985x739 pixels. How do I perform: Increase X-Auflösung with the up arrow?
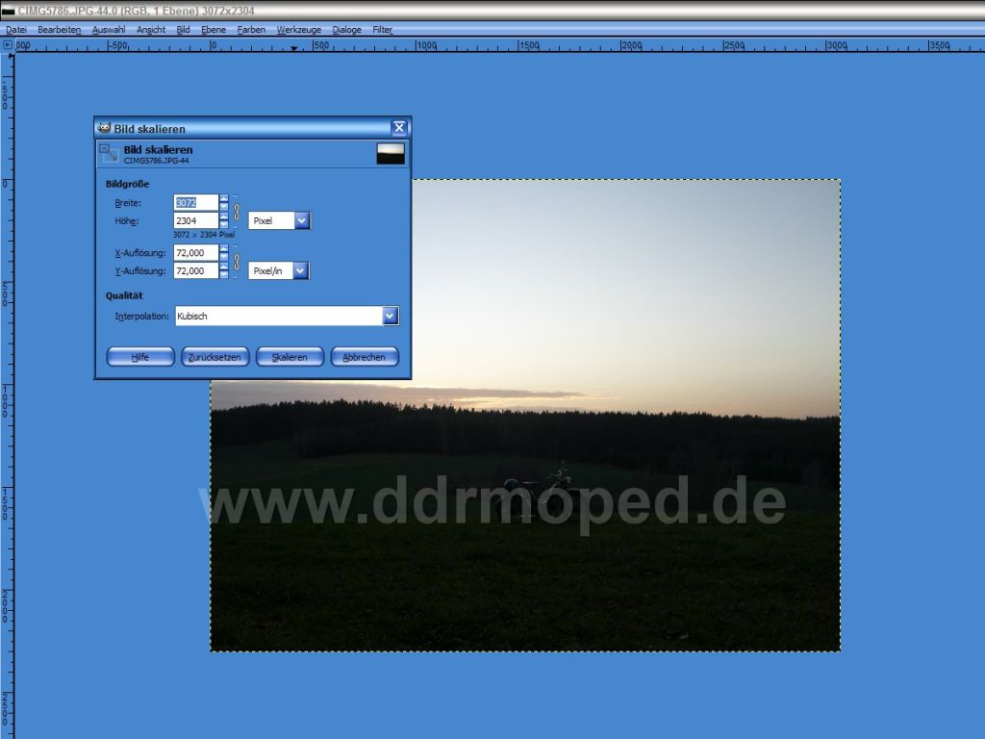pos(224,248)
